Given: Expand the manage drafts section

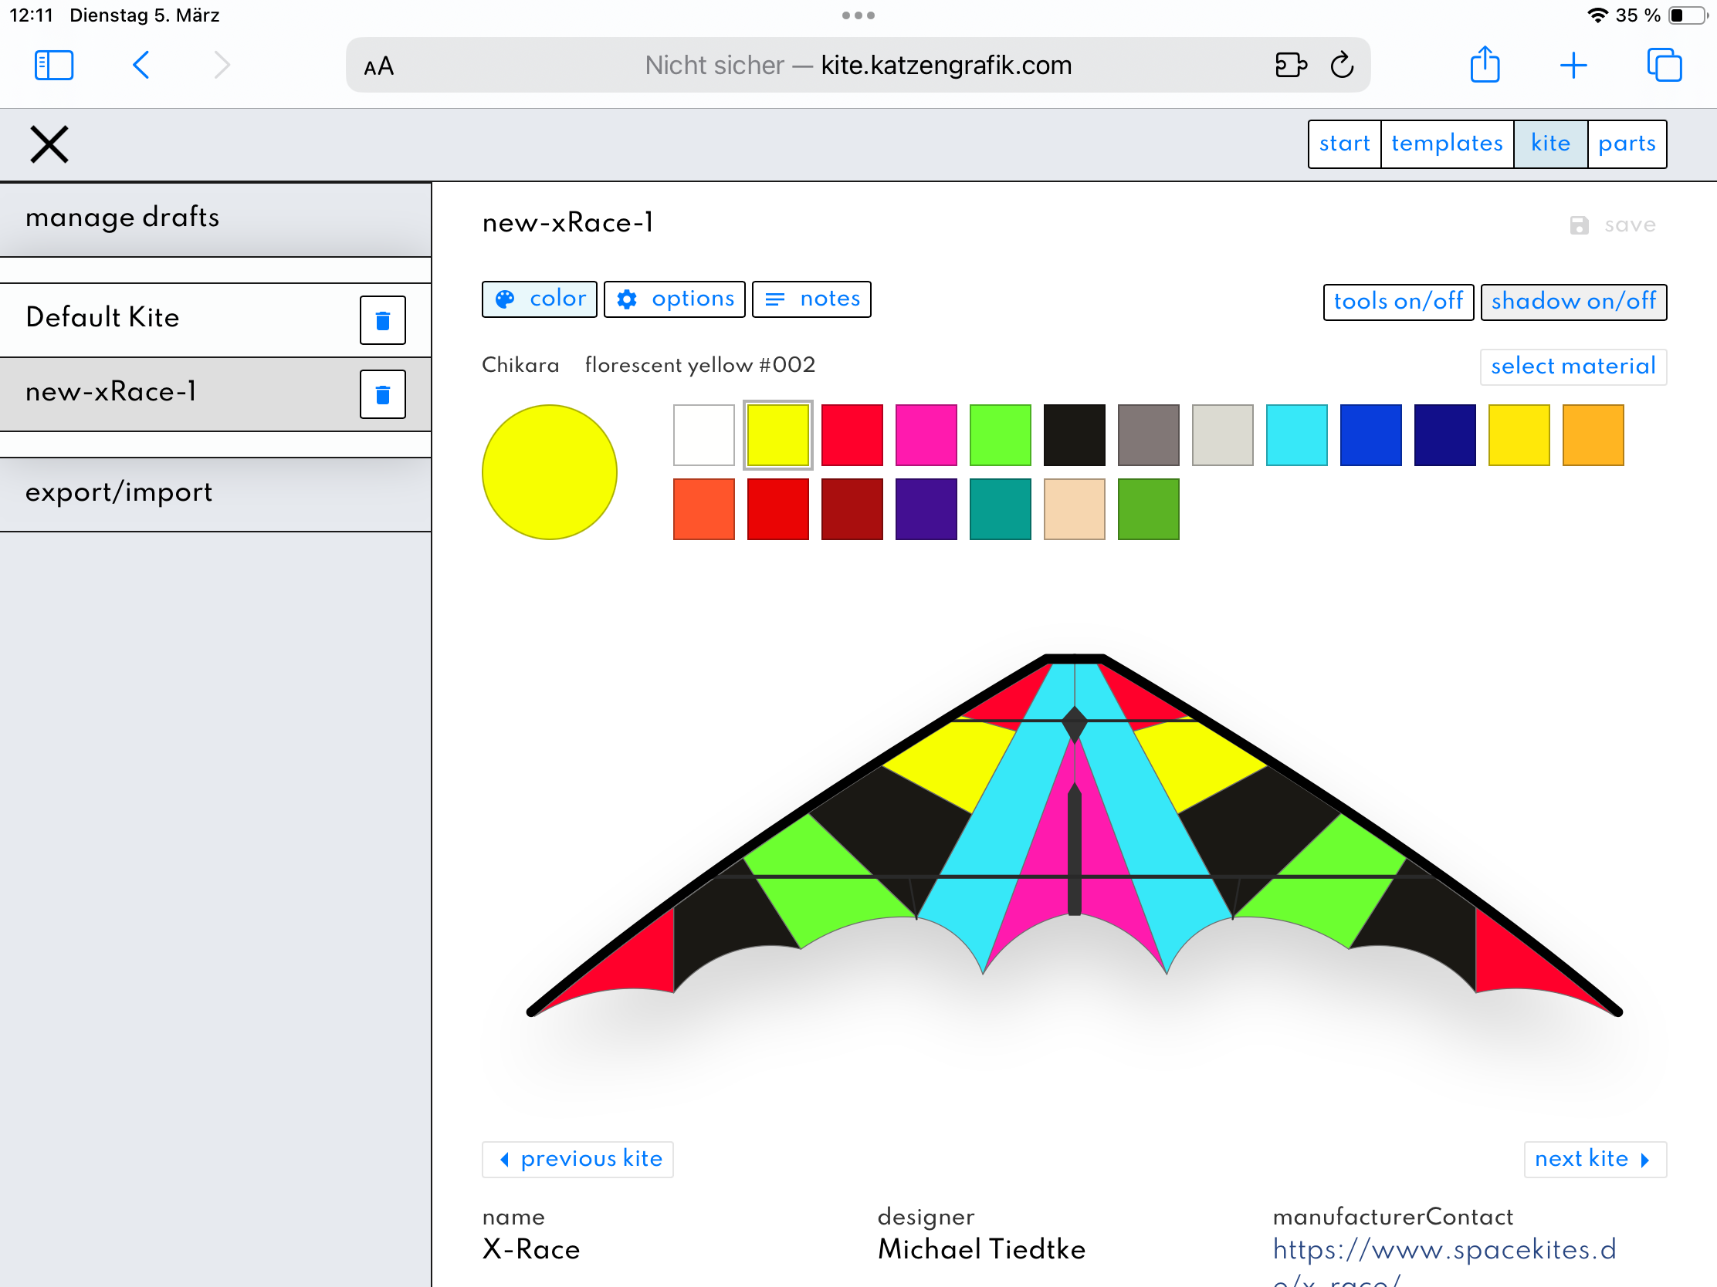Looking at the screenshot, I should click(215, 218).
